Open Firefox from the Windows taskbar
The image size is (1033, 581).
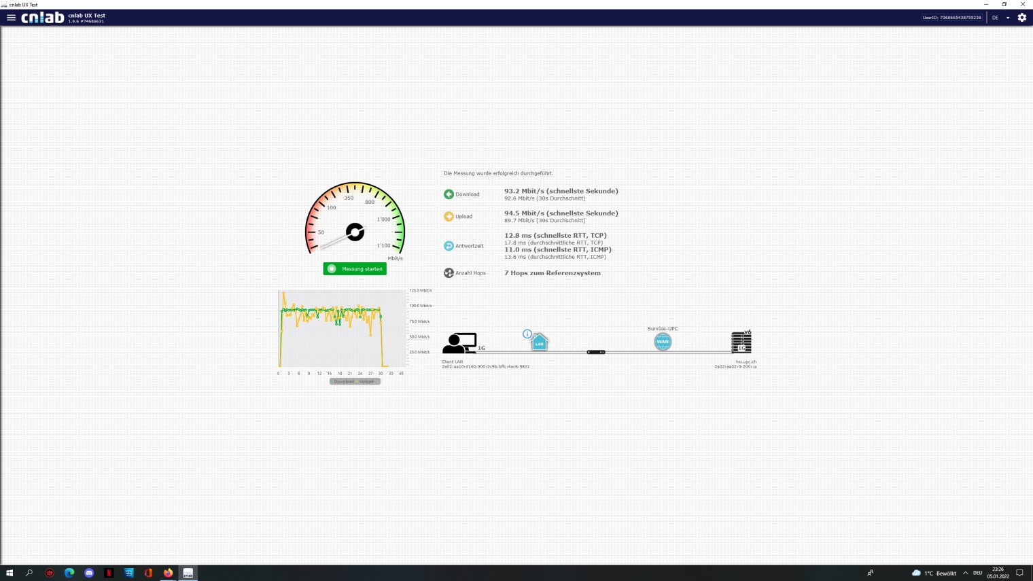[168, 573]
